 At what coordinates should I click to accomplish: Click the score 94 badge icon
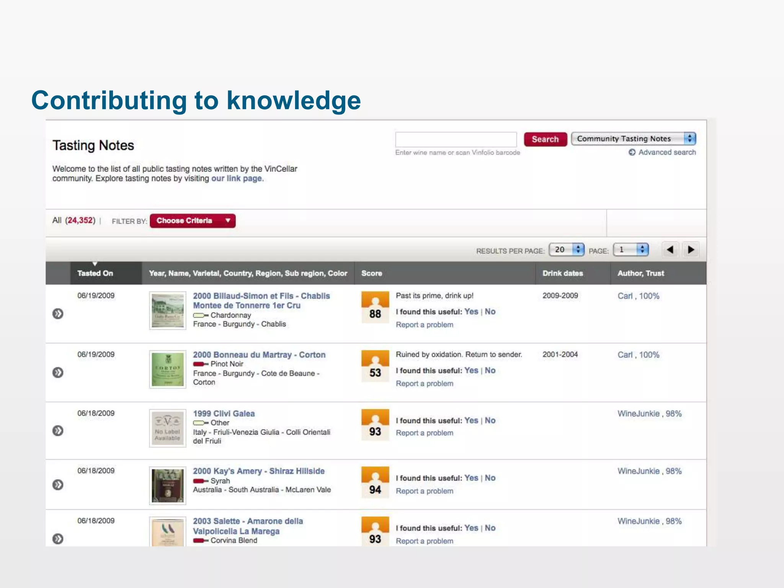(x=375, y=482)
